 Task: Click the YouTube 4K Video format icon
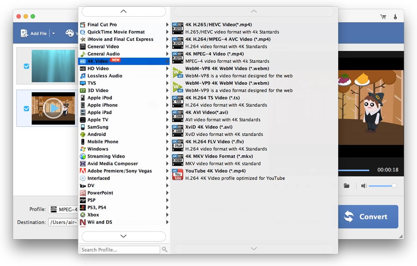click(x=178, y=174)
